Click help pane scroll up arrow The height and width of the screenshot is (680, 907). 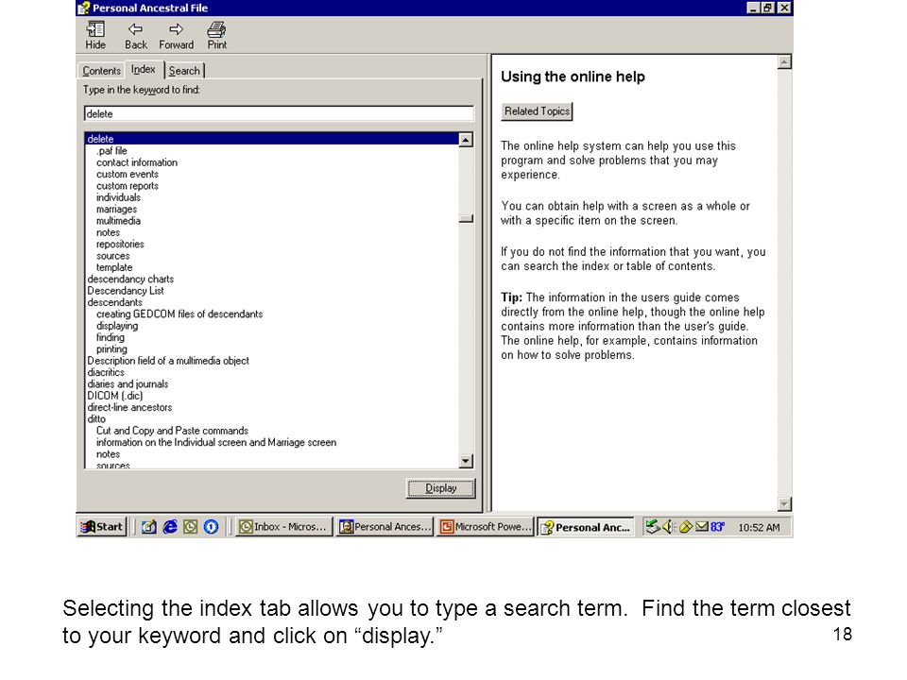click(x=784, y=62)
